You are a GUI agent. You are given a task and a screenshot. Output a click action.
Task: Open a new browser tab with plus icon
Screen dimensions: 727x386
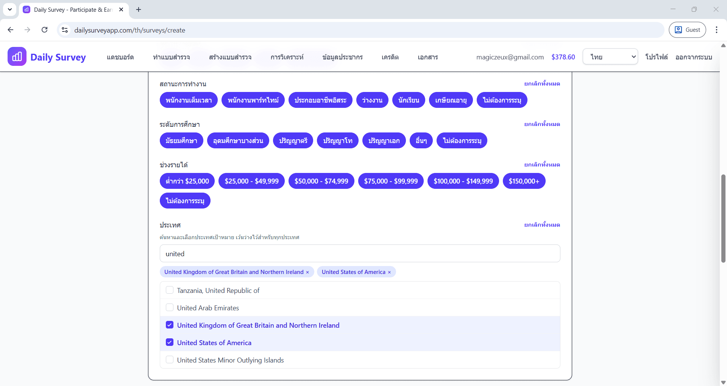tap(139, 9)
